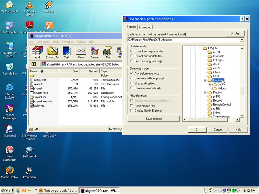Select Ask before overwrite option
Viewport: 259px width, 194px height.
(145, 73)
